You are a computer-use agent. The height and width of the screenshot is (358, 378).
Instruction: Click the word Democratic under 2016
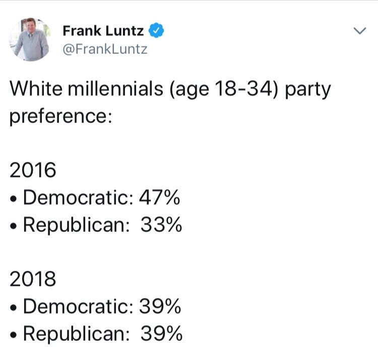(x=78, y=197)
